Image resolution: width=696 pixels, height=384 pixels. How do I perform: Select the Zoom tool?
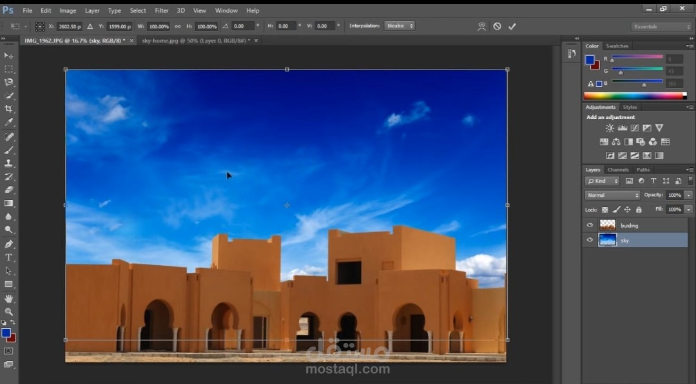[8, 311]
